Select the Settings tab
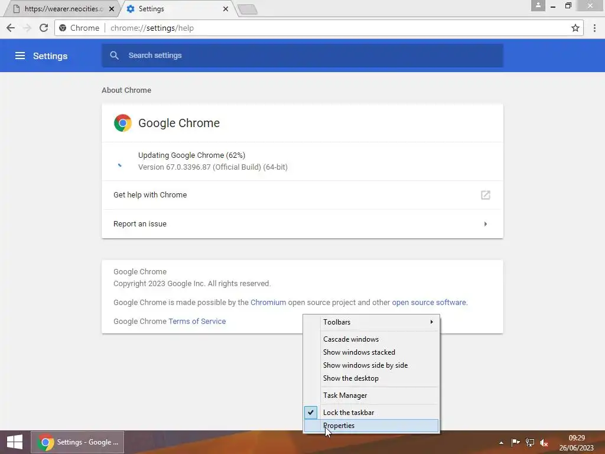 pyautogui.click(x=177, y=9)
